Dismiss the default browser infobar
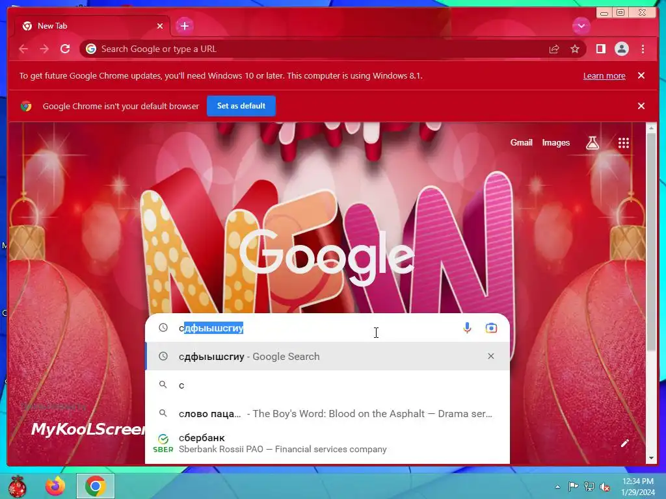This screenshot has width=666, height=499. 641,106
